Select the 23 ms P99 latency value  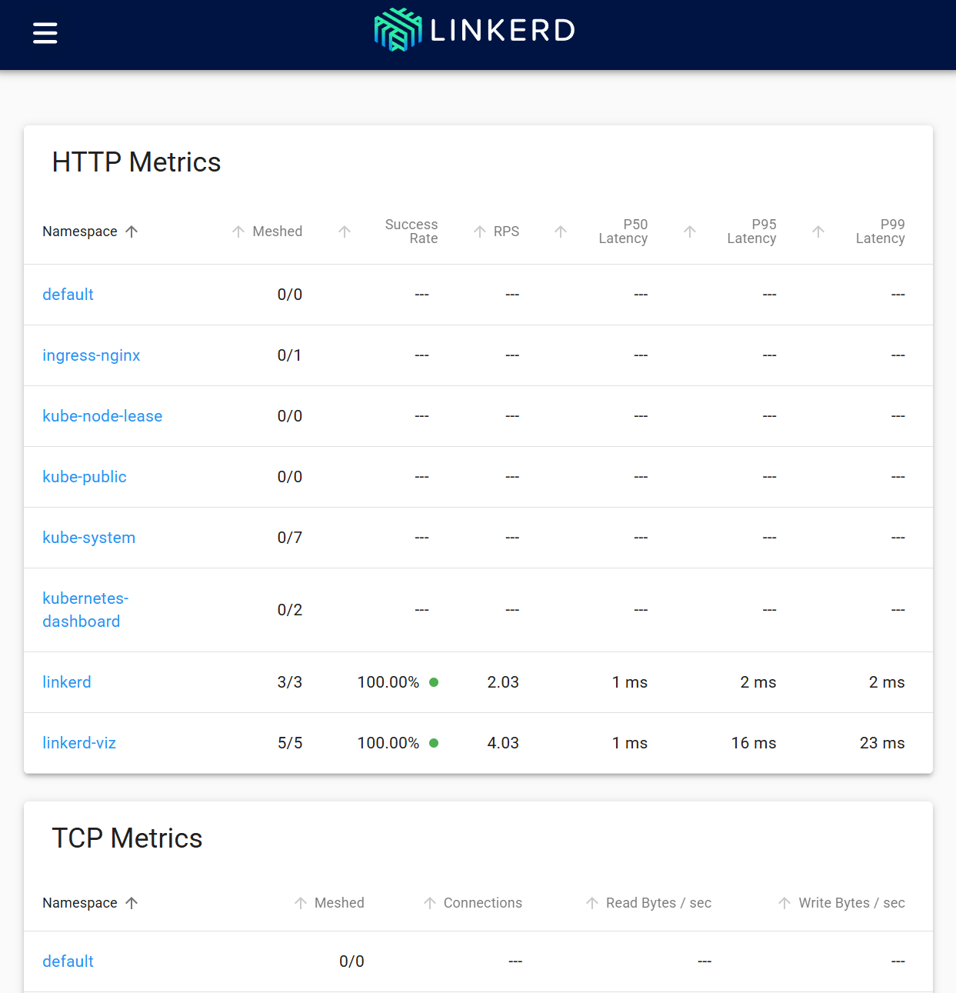tap(882, 743)
